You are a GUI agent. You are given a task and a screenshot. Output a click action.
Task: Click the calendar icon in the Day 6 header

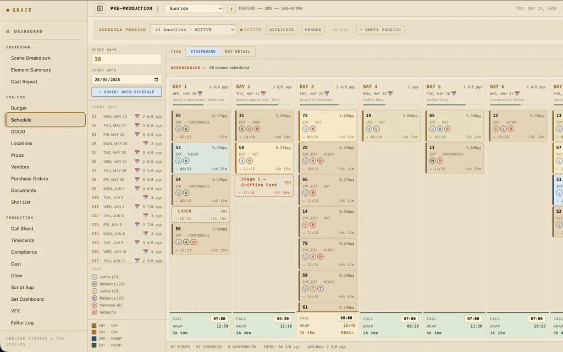coord(517,94)
